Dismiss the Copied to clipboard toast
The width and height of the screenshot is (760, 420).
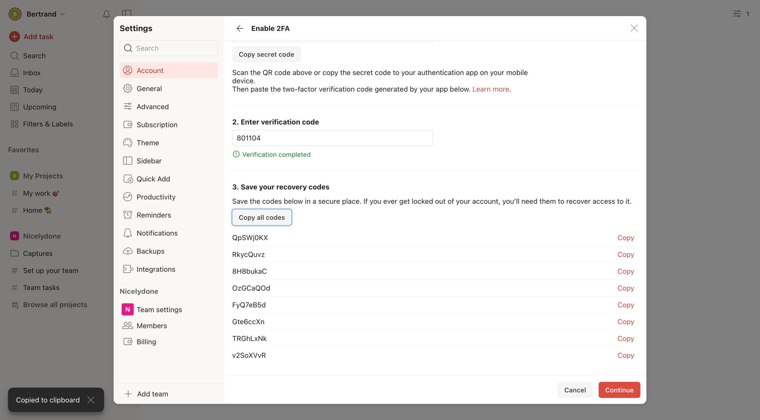coord(91,400)
